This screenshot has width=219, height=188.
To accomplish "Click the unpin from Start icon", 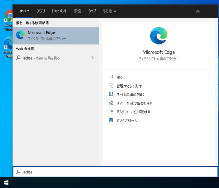I will (x=111, y=103).
